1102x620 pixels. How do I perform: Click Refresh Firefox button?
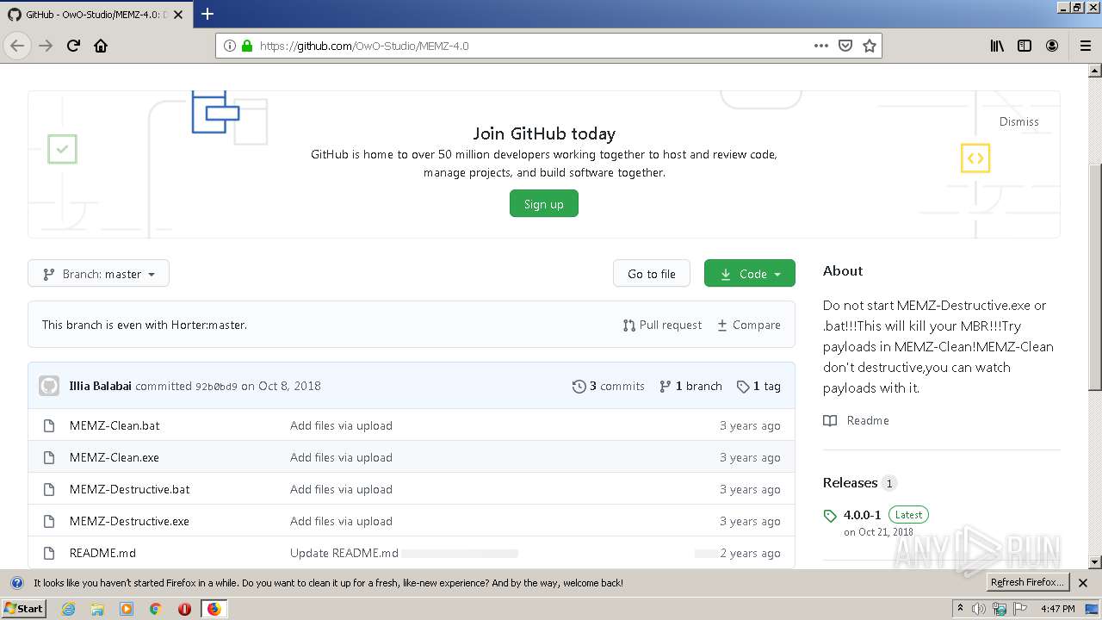(1027, 583)
